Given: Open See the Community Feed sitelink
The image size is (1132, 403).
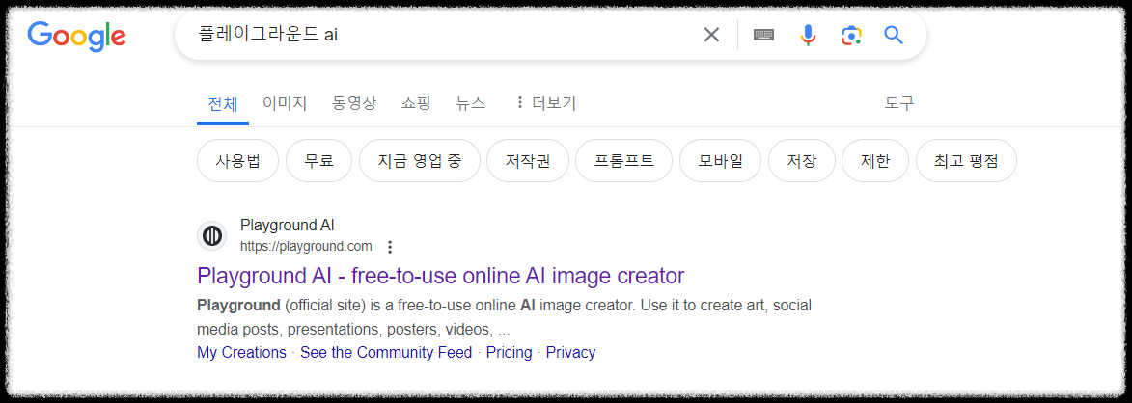Looking at the screenshot, I should [386, 353].
